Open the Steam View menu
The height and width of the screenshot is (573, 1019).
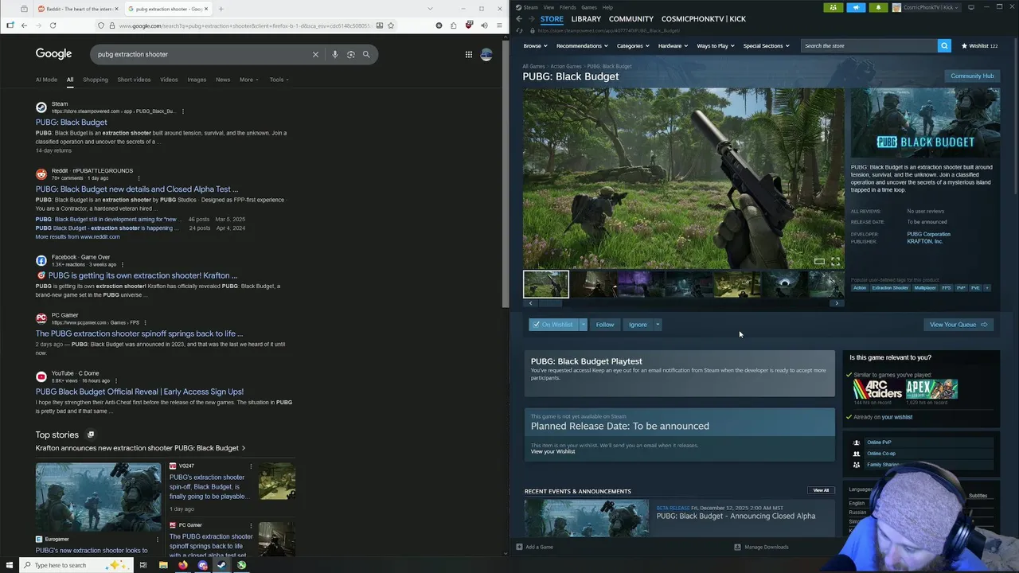tap(549, 7)
